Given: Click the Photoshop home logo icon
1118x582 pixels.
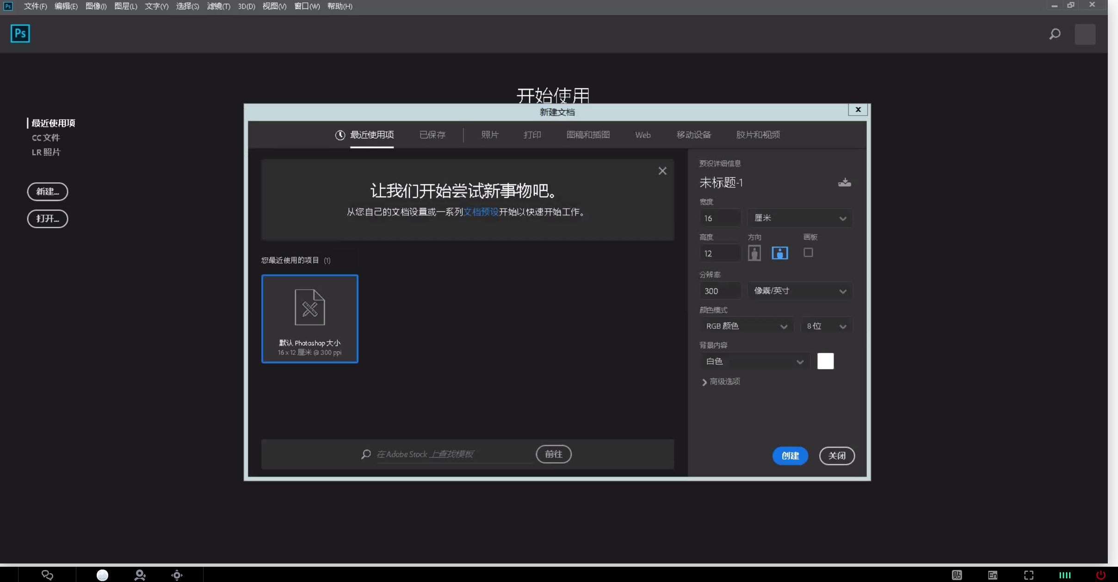Looking at the screenshot, I should point(20,33).
